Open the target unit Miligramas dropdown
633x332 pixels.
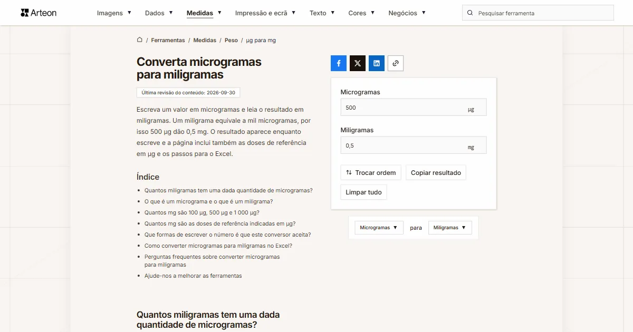pos(450,228)
